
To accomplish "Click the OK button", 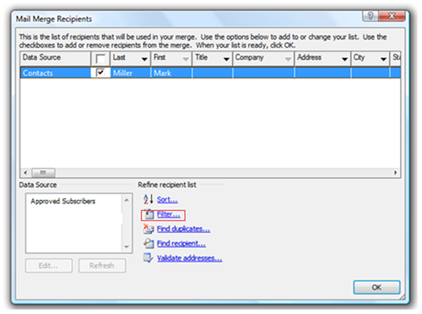I will [376, 287].
